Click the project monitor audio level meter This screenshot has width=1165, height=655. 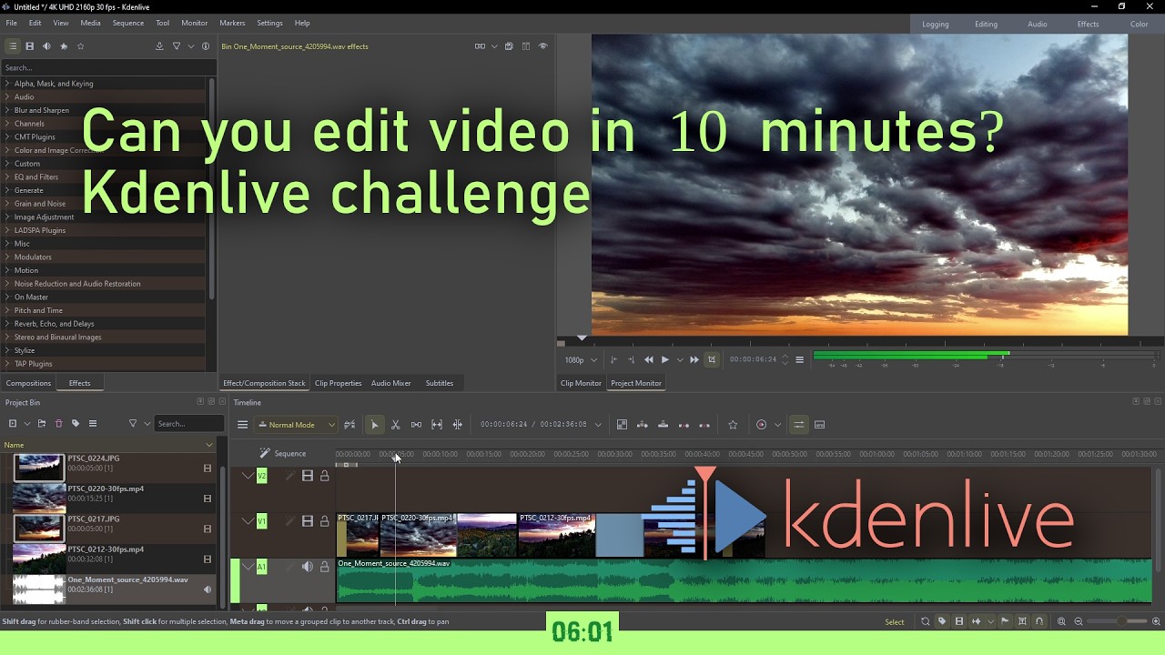987,357
